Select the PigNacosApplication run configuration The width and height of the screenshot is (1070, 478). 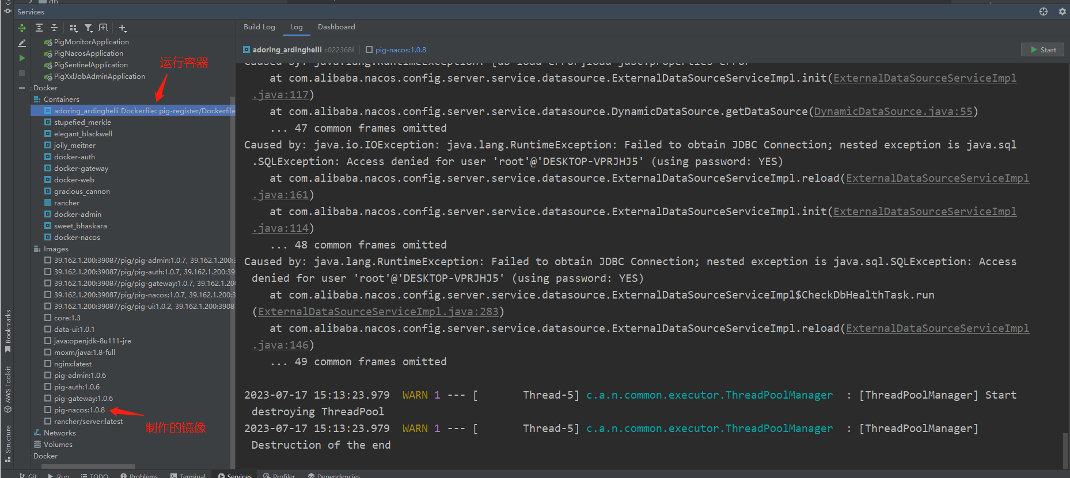pyautogui.click(x=88, y=53)
